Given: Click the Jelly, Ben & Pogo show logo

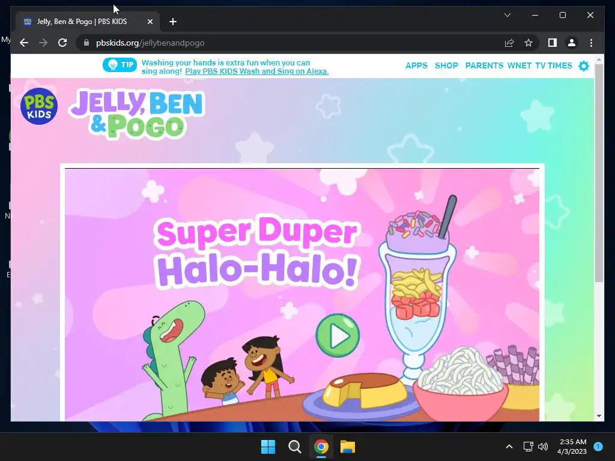Looking at the screenshot, I should click(x=136, y=114).
